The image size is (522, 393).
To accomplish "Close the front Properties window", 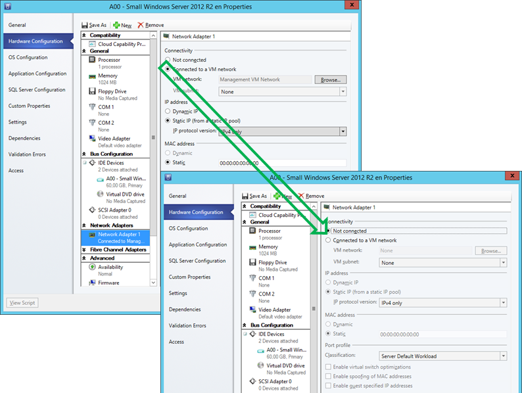I will coord(512,175).
